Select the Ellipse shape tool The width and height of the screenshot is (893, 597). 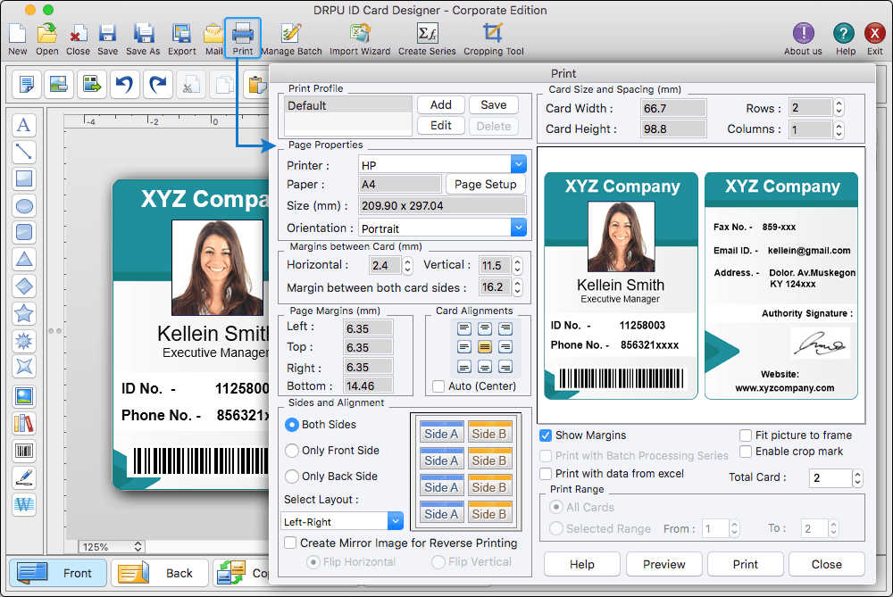pos(24,206)
